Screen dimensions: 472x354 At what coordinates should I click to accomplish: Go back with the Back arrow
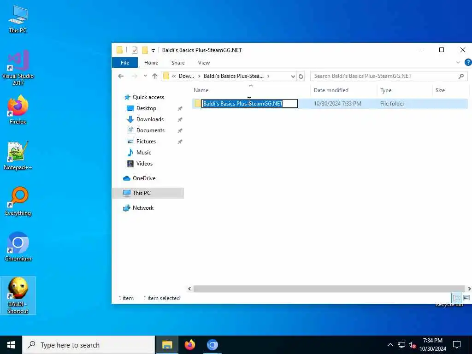(121, 76)
